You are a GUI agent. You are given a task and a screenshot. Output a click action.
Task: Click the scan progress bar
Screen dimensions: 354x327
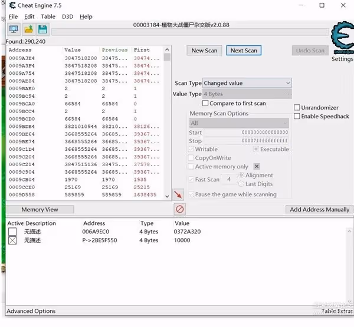point(190,32)
